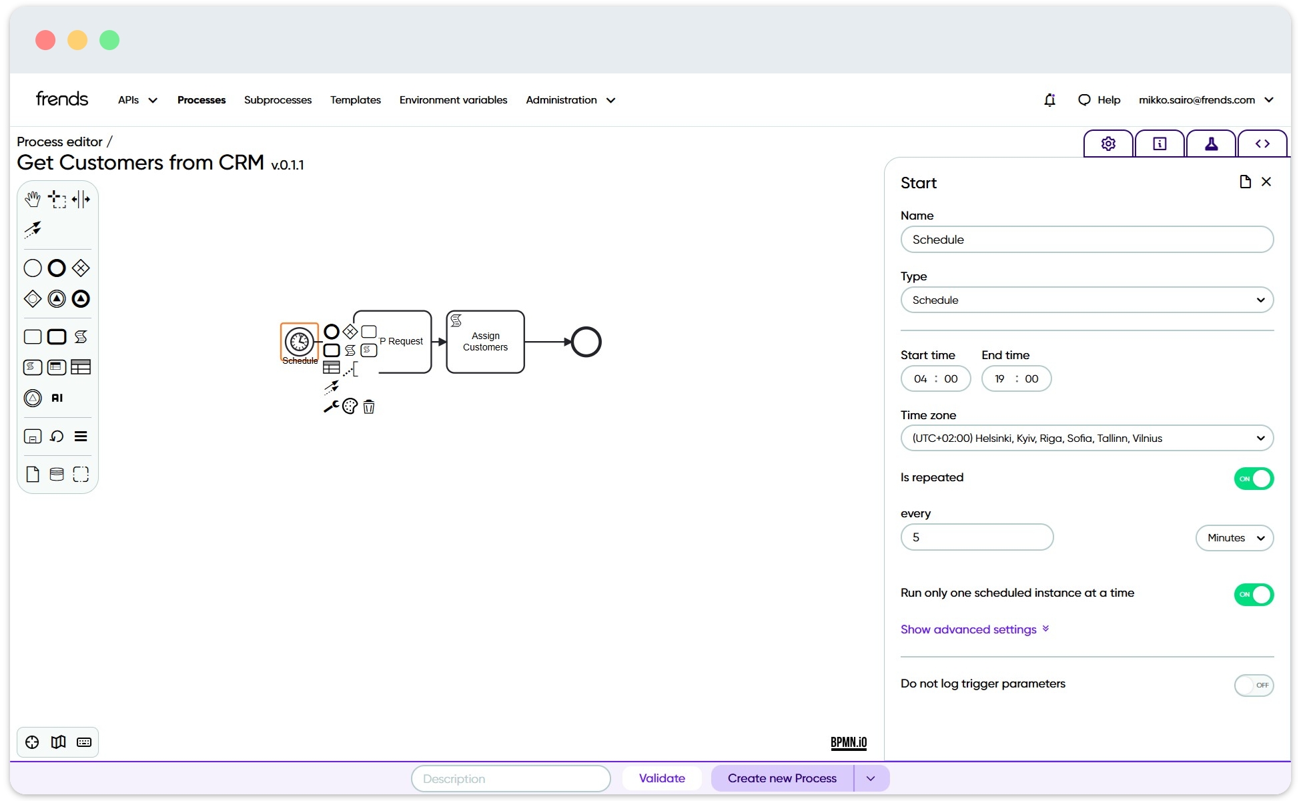Enable Do not log trigger parameters

tap(1254, 685)
